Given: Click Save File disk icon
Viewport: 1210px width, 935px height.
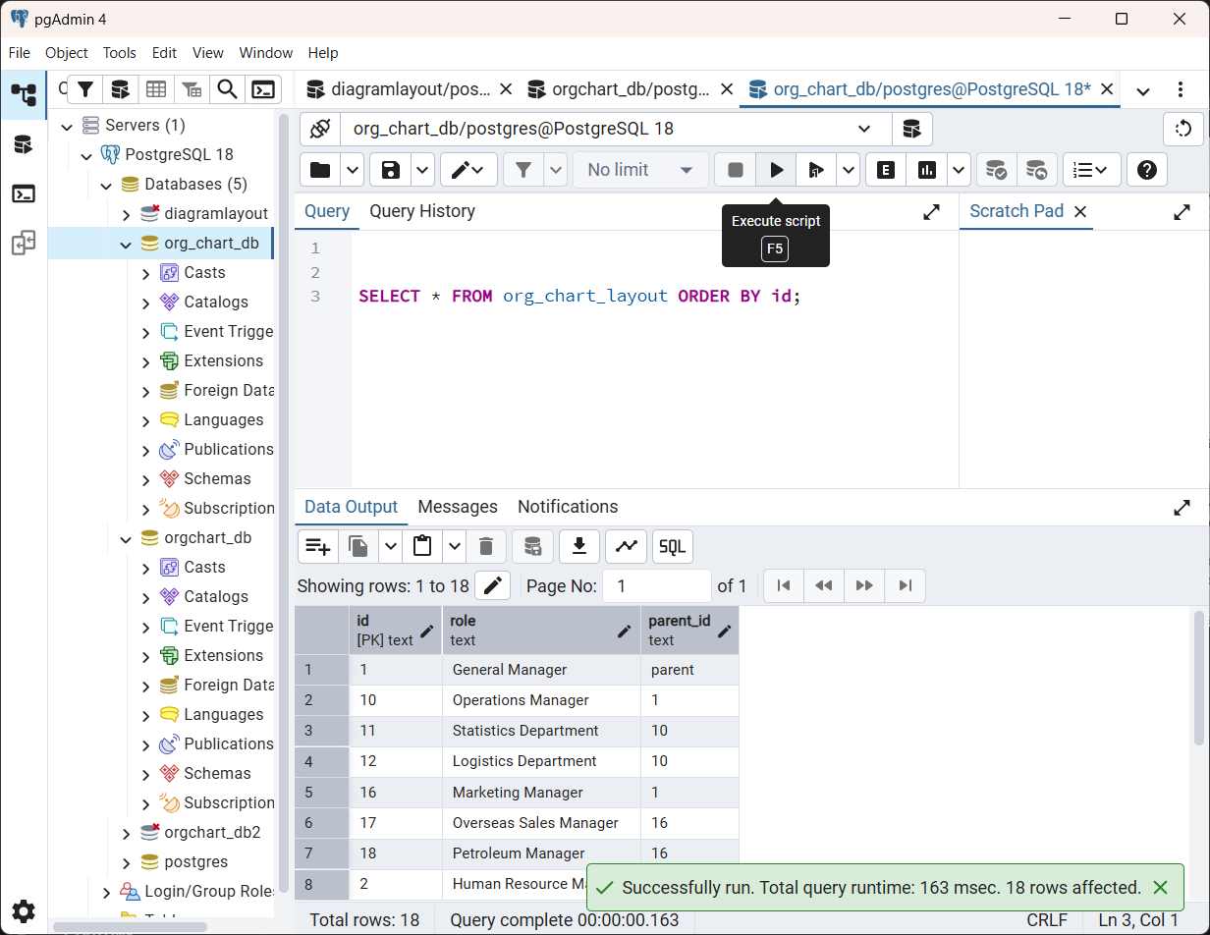Looking at the screenshot, I should (x=391, y=170).
